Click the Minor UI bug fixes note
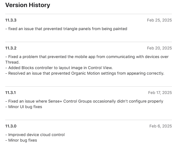 [24, 107]
